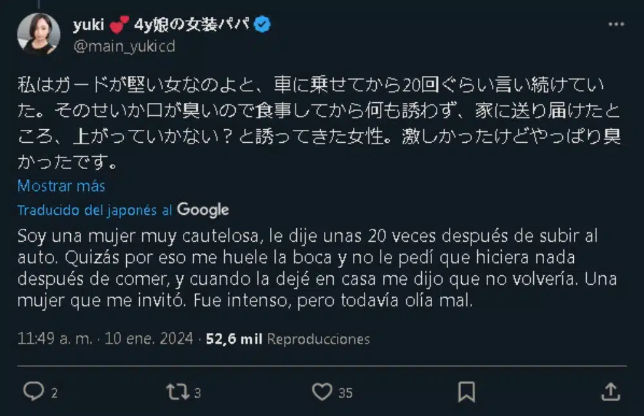The image size is (644, 416).
Task: Open yuki's profile picture
Action: tap(39, 34)
